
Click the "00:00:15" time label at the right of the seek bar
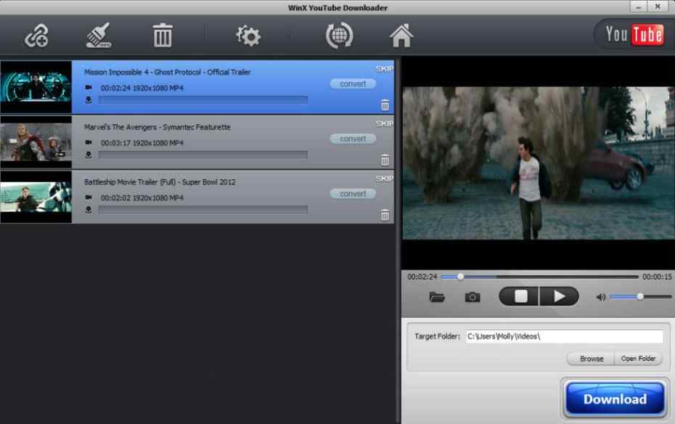657,277
